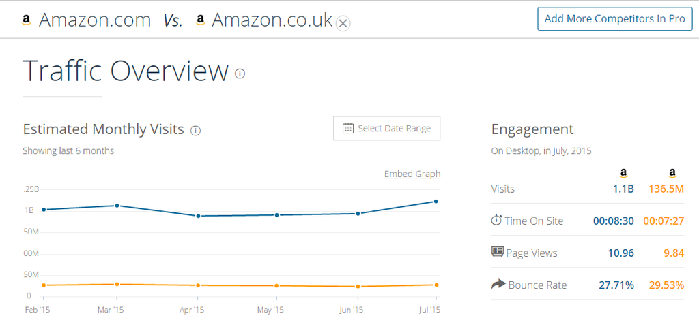Click the Time On Site clock icon
This screenshot has height=335, width=699.
[x=496, y=220]
